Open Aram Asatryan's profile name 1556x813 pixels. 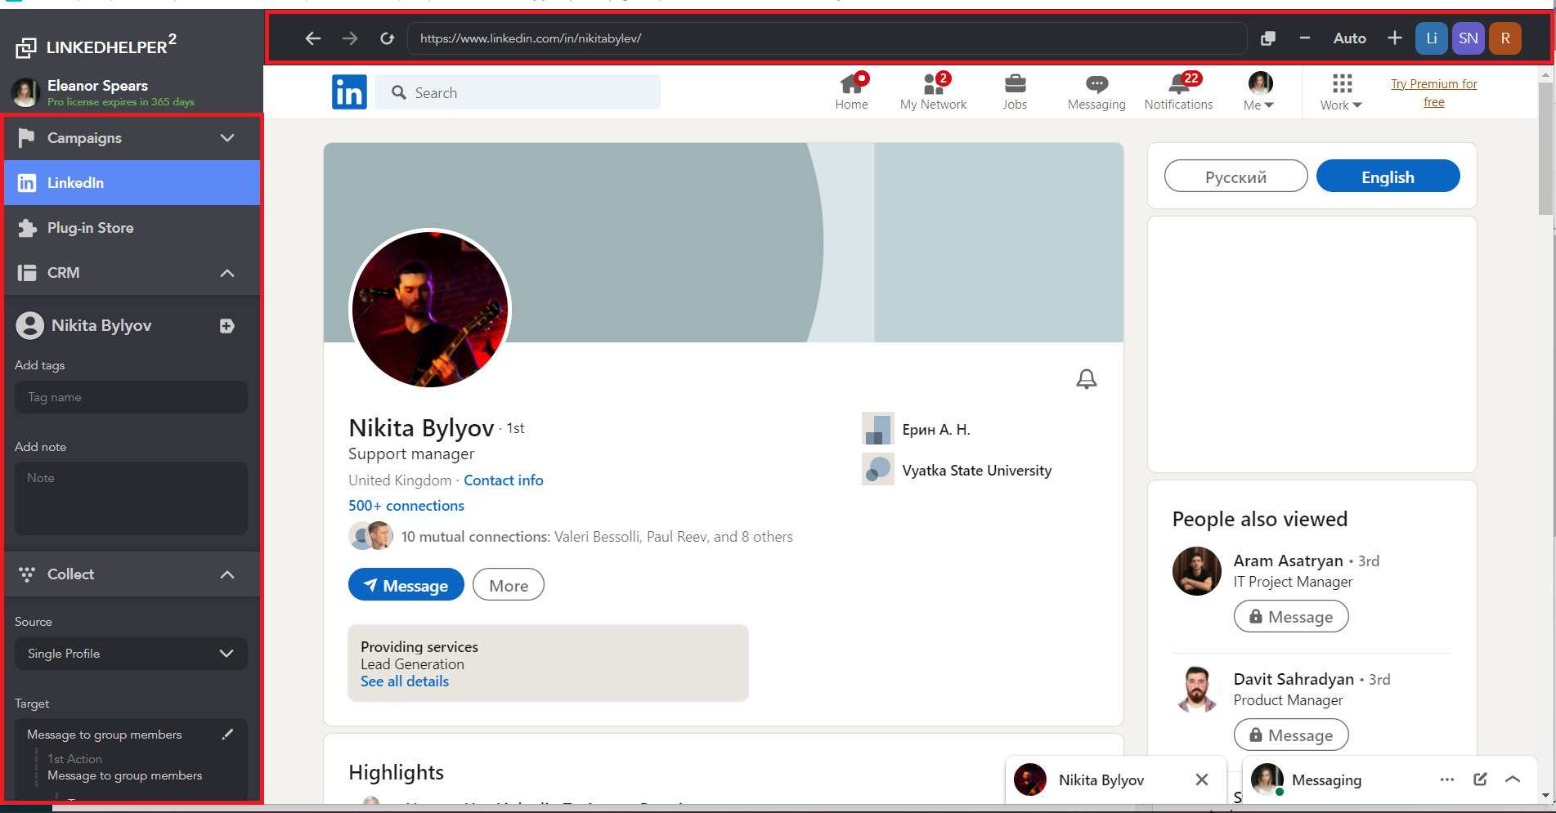click(x=1288, y=561)
